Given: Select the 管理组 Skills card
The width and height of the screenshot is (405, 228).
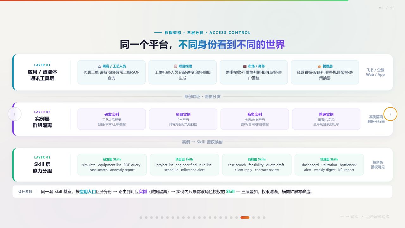Looking at the screenshot, I should click(x=329, y=165).
